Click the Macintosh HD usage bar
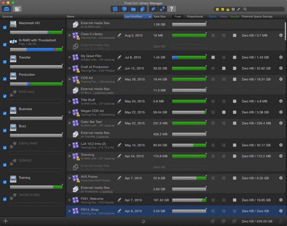The image size is (287, 226). pos(36,32)
